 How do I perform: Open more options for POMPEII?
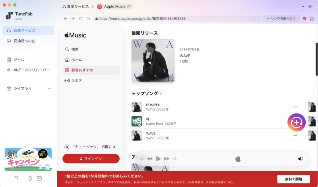click(x=295, y=107)
